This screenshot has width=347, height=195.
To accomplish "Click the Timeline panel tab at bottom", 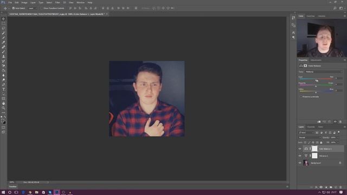I will point(13,186).
